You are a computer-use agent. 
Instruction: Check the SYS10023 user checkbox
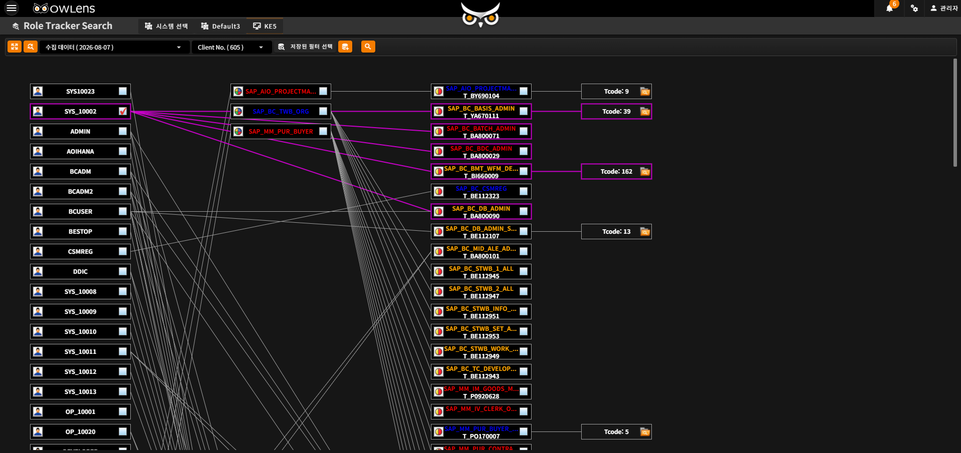point(123,91)
